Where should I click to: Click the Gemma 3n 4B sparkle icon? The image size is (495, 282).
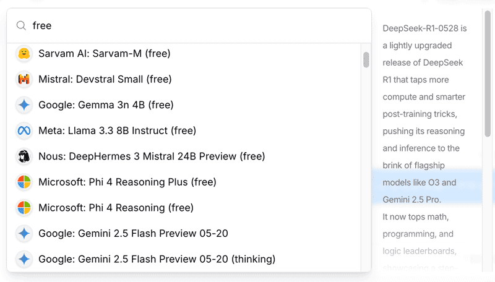[x=24, y=105]
